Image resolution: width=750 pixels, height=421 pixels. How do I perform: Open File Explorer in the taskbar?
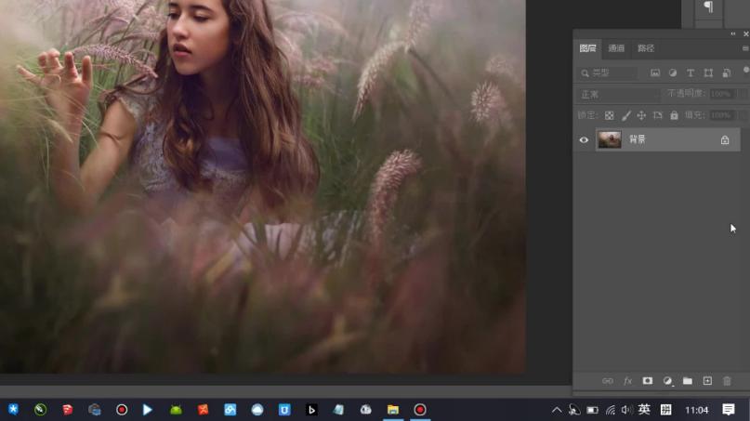coord(393,410)
